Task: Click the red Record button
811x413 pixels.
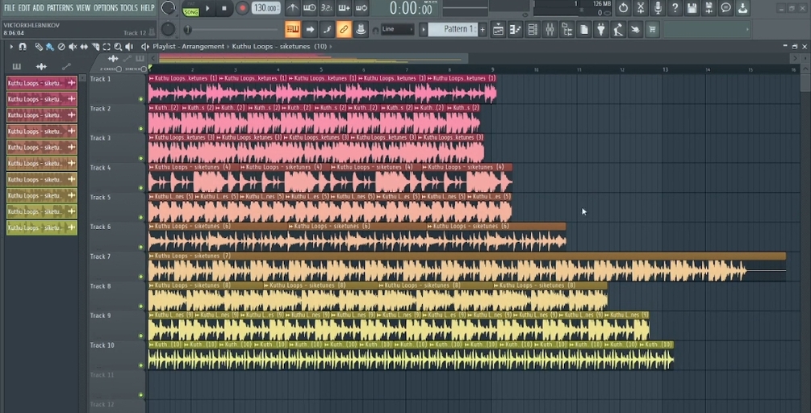Action: [x=242, y=8]
